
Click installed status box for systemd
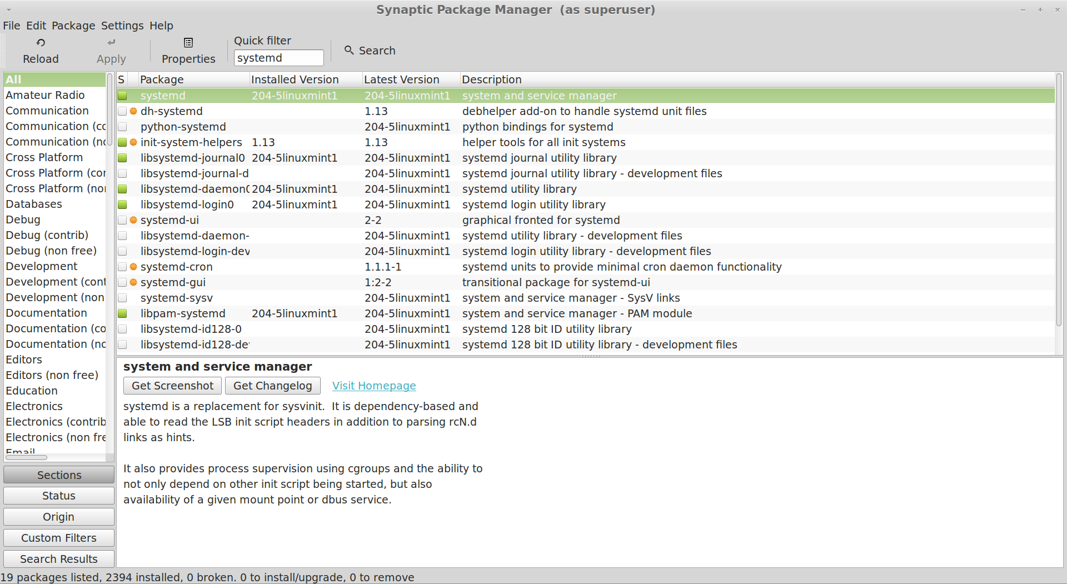click(122, 96)
